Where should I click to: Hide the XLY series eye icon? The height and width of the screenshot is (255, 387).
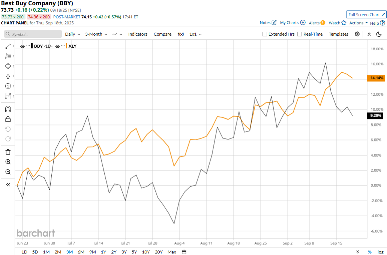57,46
